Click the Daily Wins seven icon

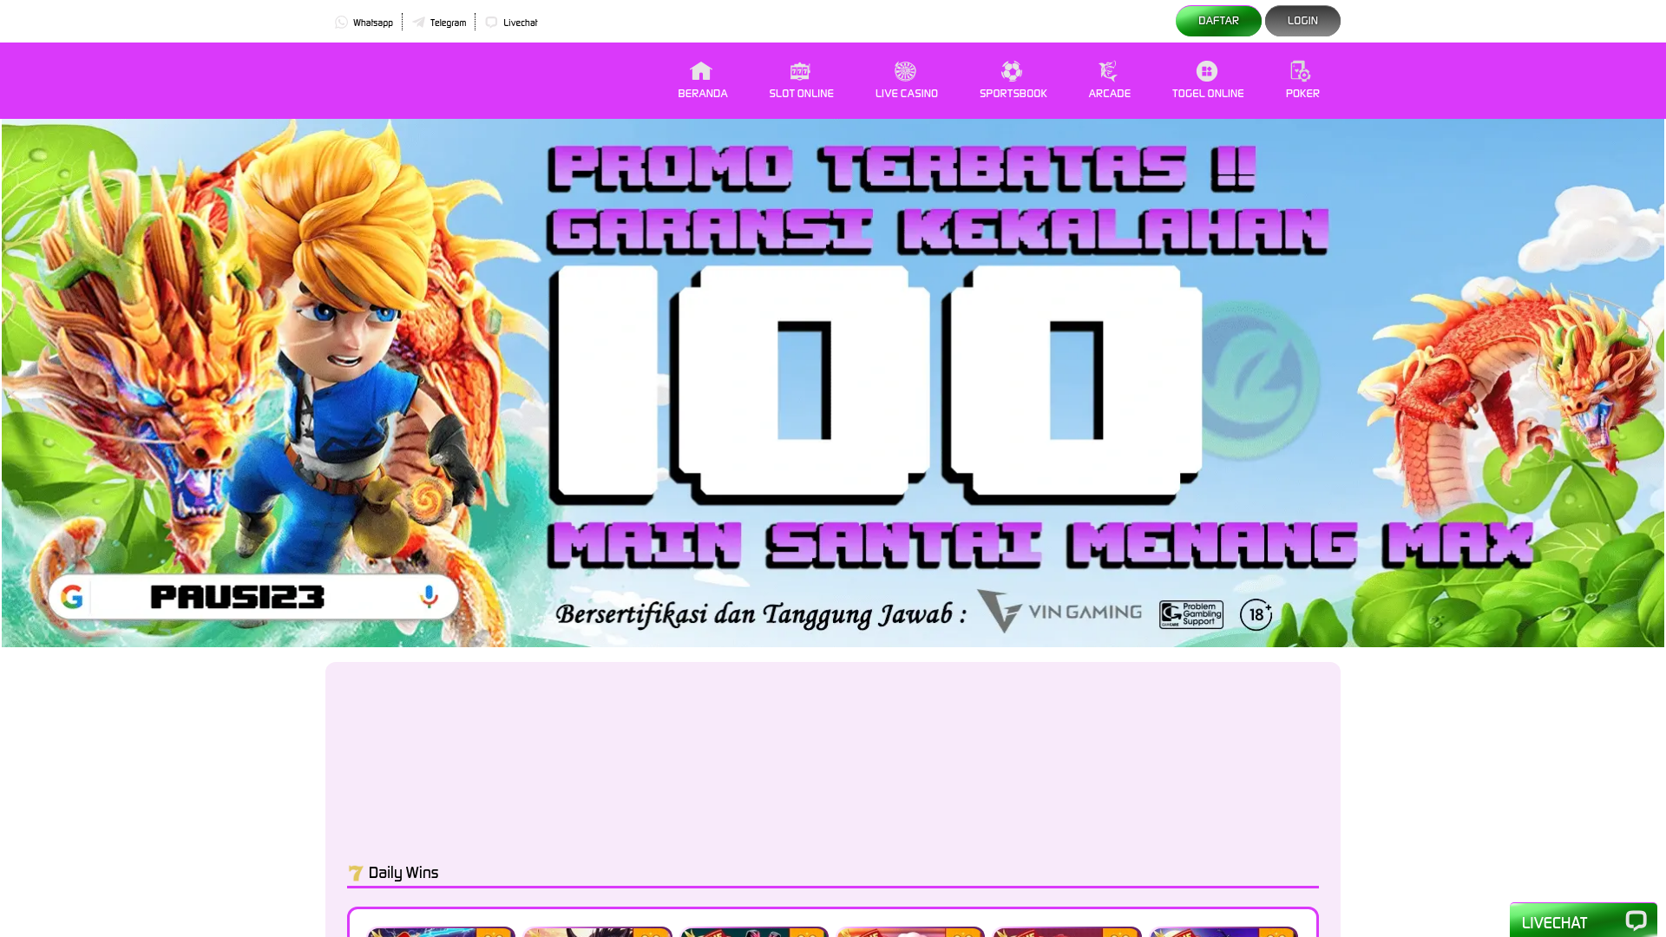[355, 873]
